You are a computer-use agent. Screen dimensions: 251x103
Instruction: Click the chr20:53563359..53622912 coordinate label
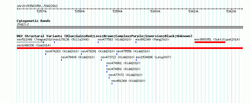coord(37,6)
